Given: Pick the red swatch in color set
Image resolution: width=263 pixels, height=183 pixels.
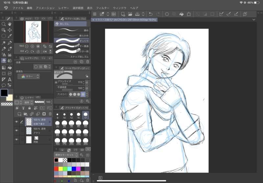Looking at the screenshot, I should [x=56, y=169].
